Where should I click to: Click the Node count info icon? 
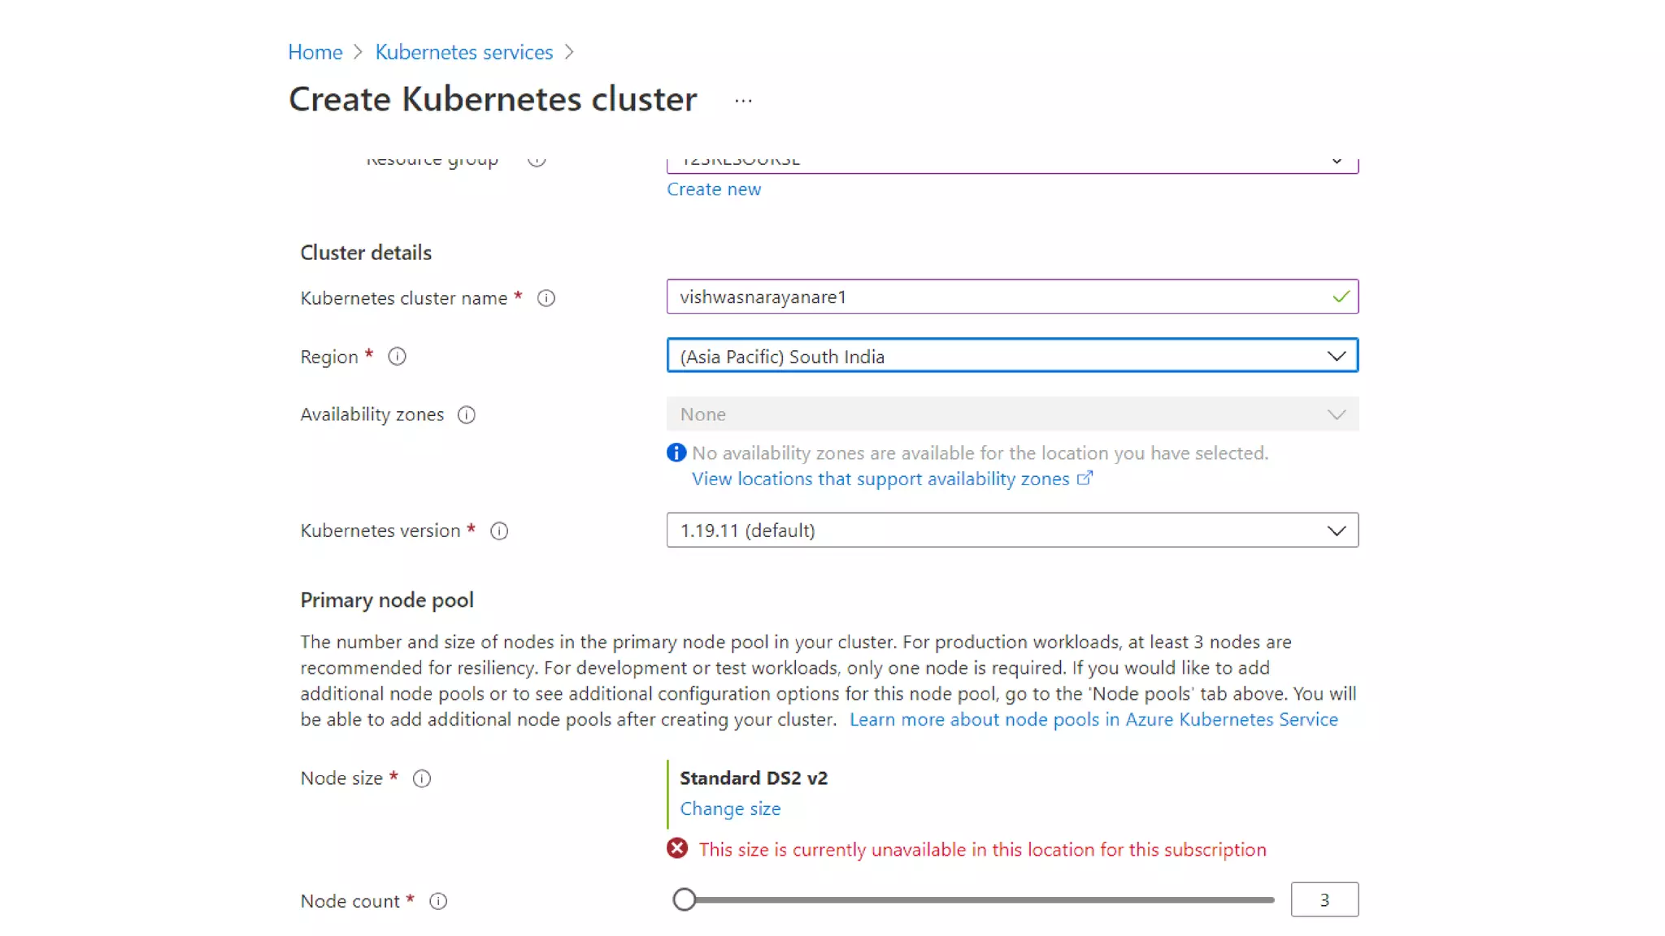(438, 901)
